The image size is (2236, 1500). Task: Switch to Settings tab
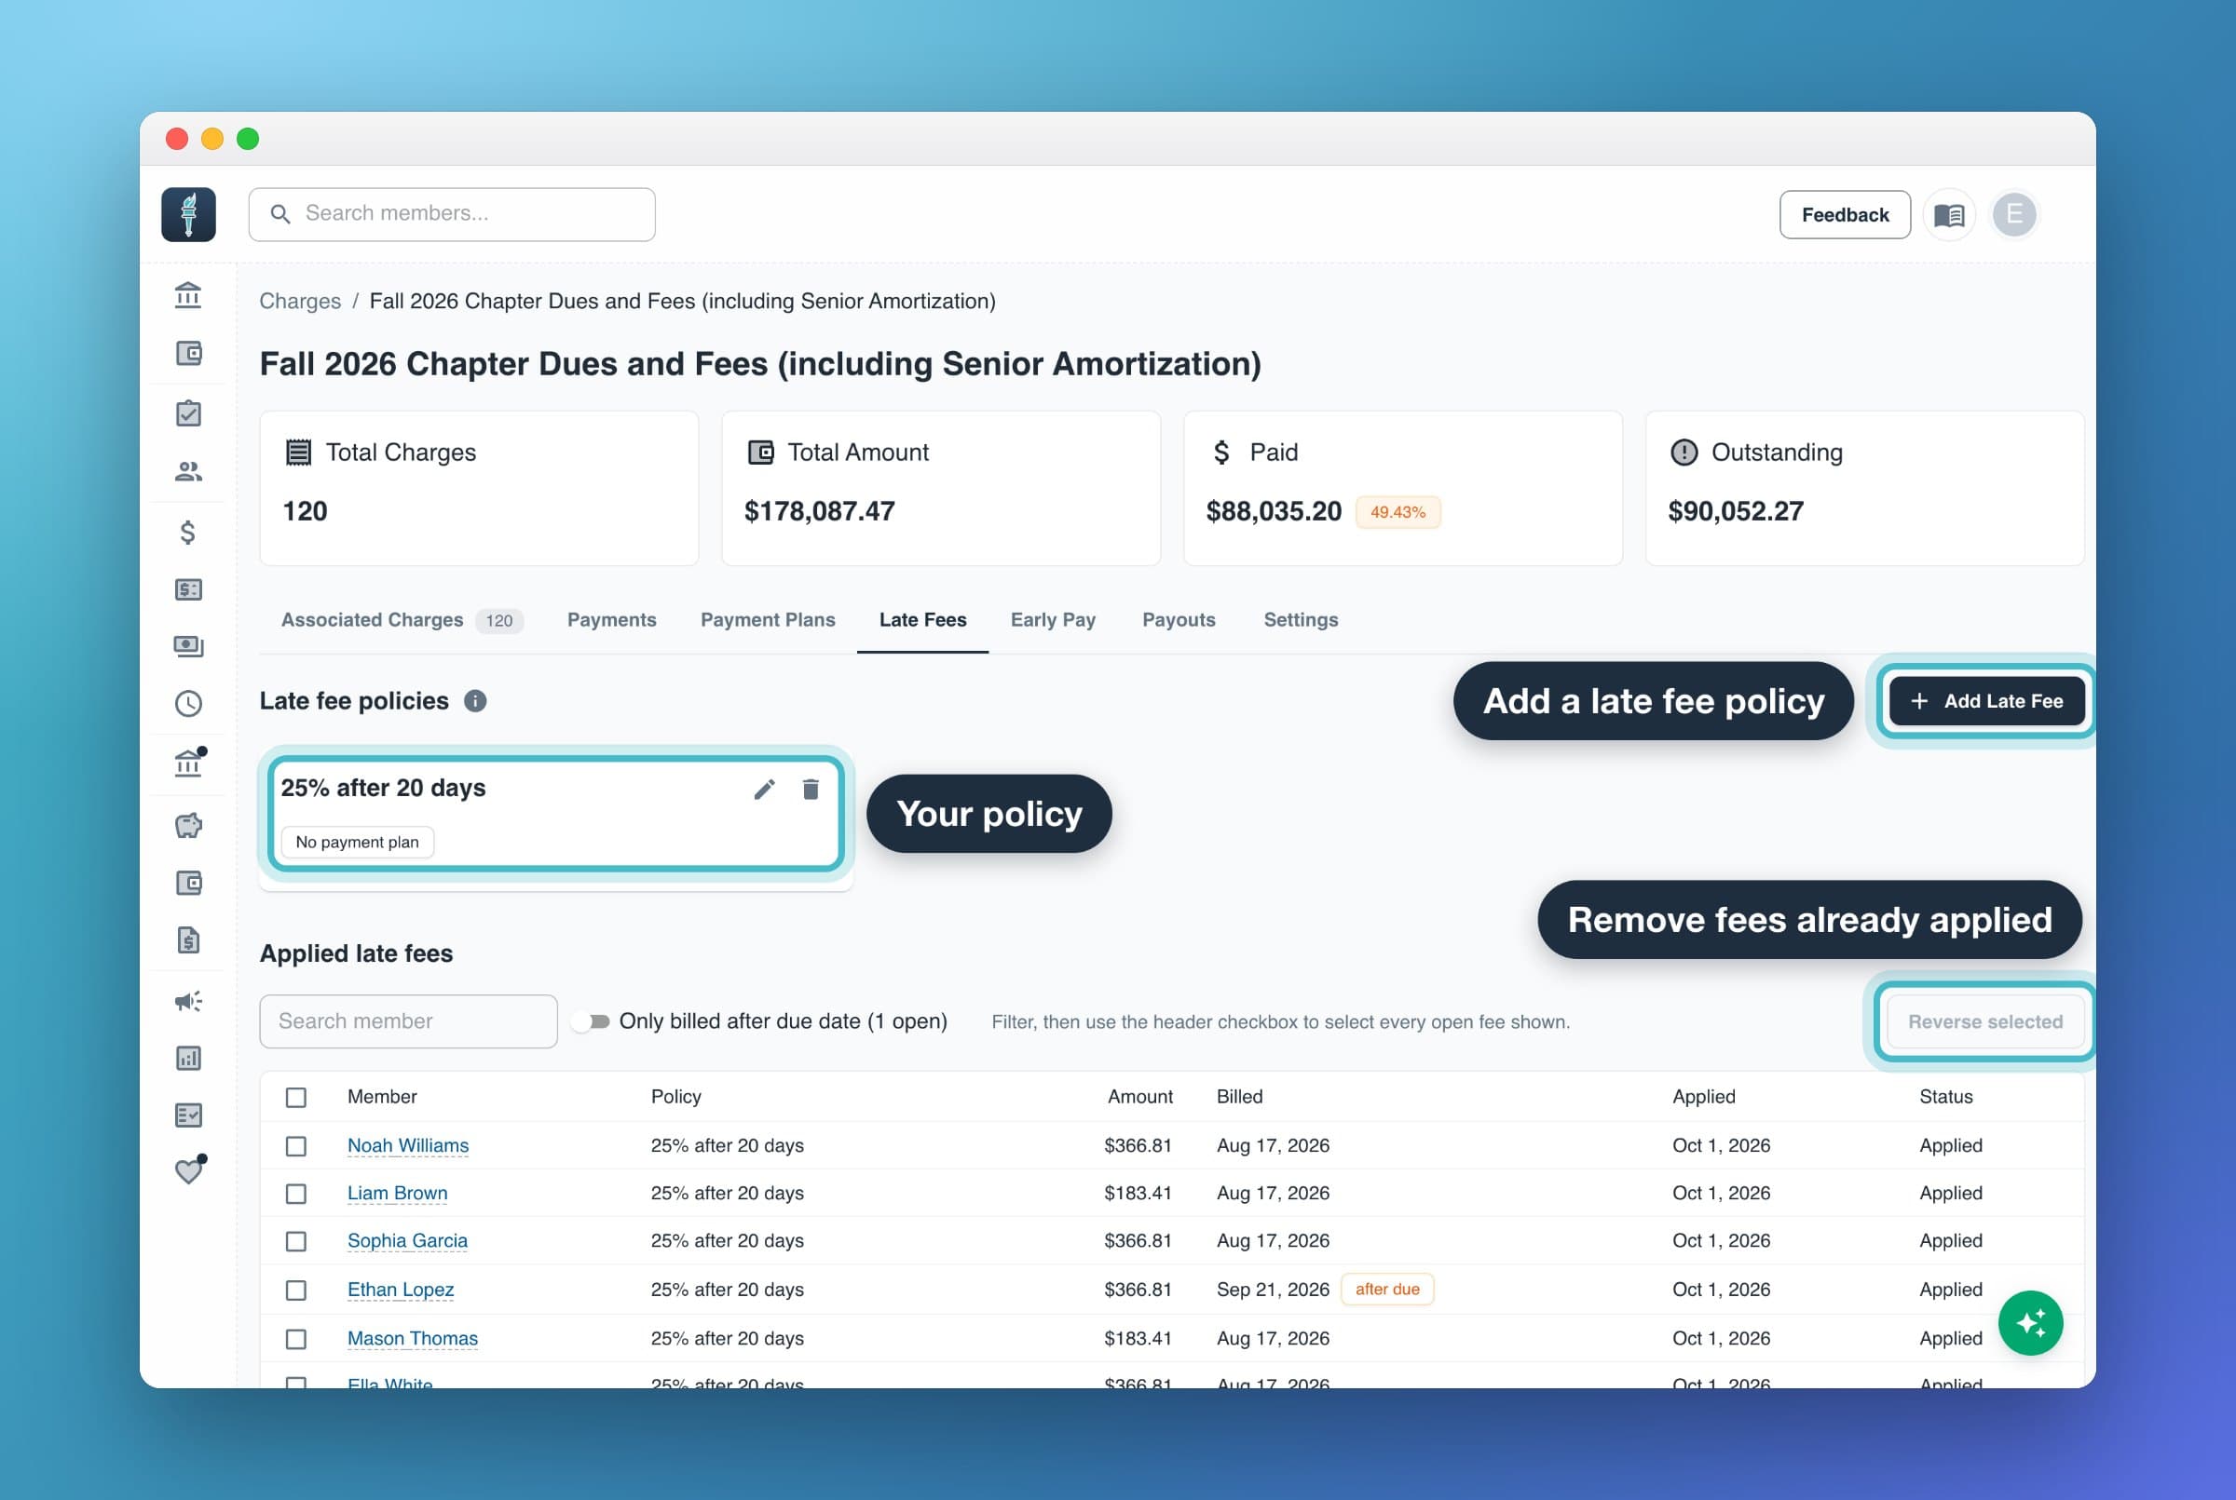pyautogui.click(x=1301, y=620)
